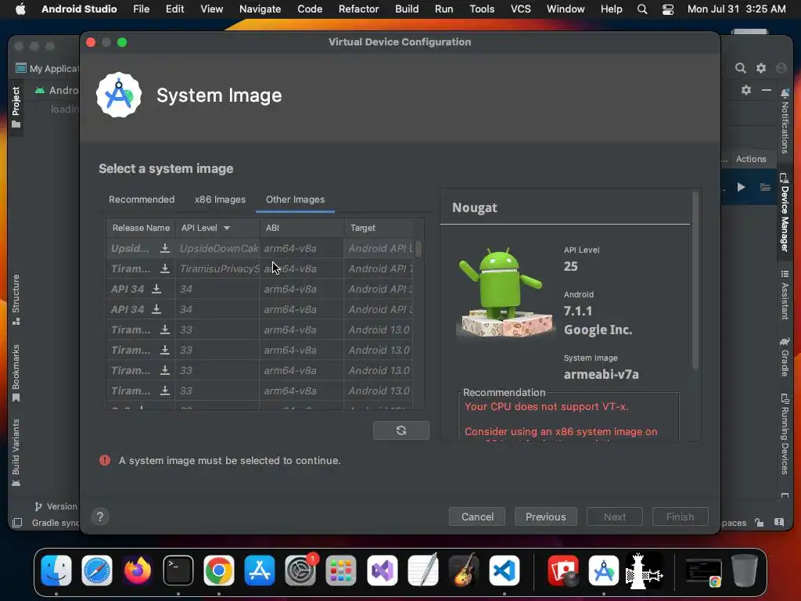Open Trash in the dock
The height and width of the screenshot is (601, 801).
(745, 570)
